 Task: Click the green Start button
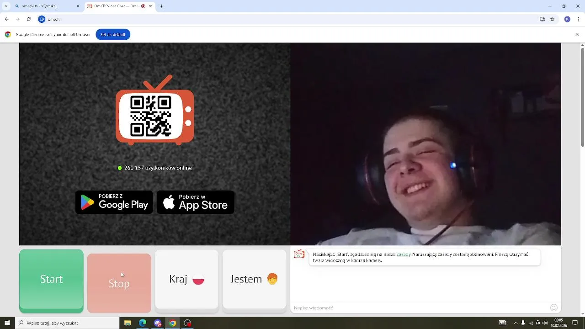coord(51,280)
